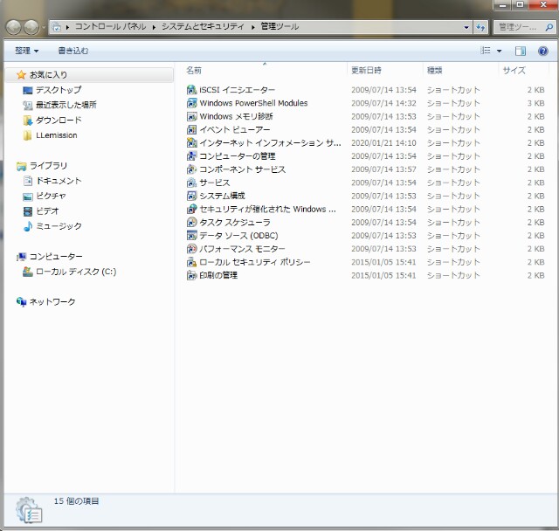This screenshot has width=559, height=531.
Task: Select 最近表示した場所 in the sidebar
Action: coord(66,105)
